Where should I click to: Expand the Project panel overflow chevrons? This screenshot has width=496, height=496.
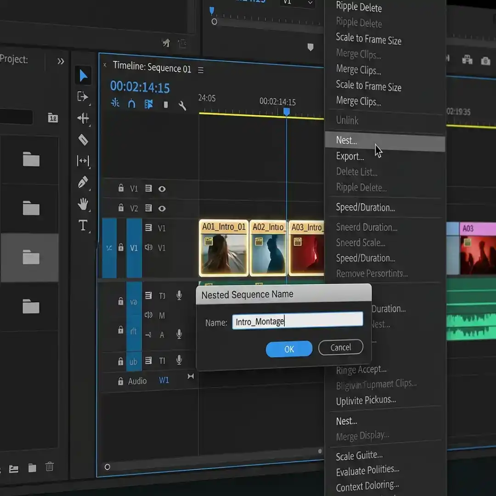pos(61,61)
